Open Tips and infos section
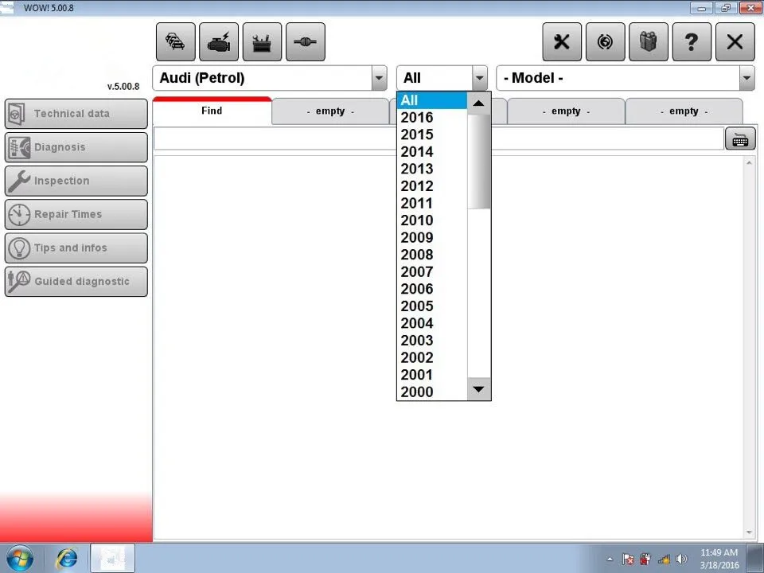The image size is (764, 573). 76,248
